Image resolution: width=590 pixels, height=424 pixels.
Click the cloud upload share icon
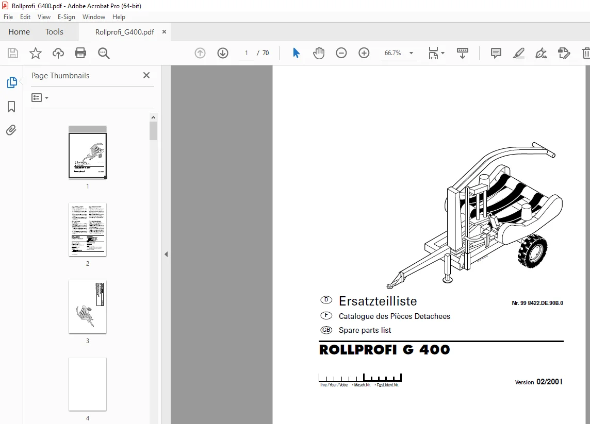58,53
